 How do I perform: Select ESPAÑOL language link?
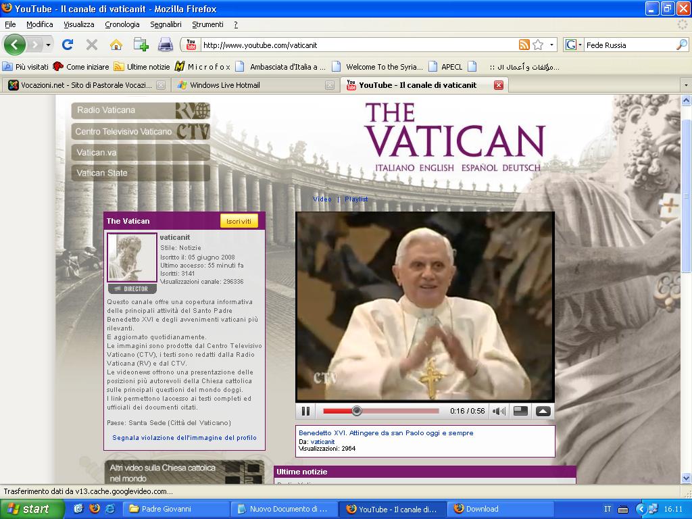coord(479,168)
